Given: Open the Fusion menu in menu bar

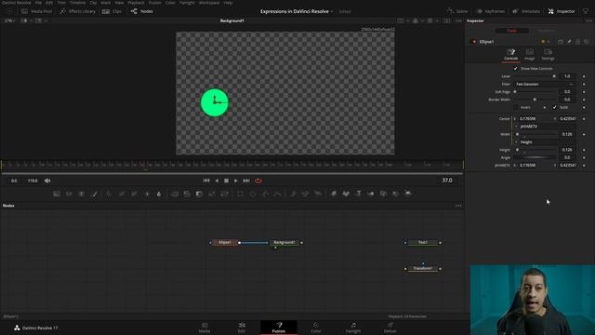Looking at the screenshot, I should (x=154, y=2).
